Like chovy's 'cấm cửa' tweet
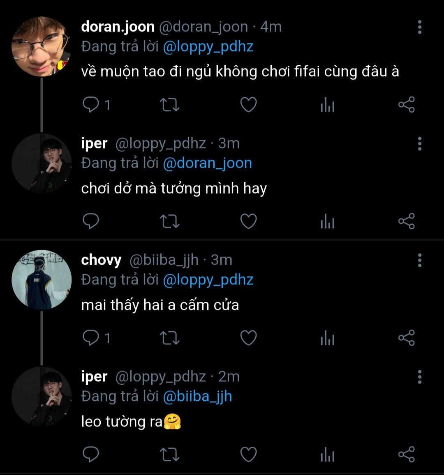This screenshot has width=444, height=475. (x=248, y=338)
